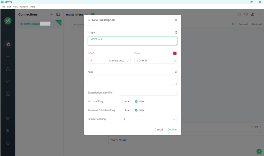Select false for No Local Flag
The image size is (264, 156).
(x=136, y=102)
